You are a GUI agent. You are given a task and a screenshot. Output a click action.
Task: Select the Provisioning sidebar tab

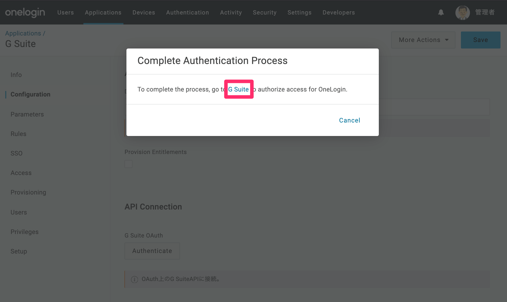[28, 192]
